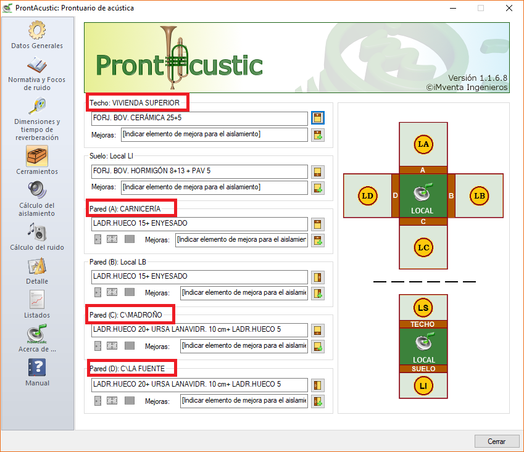524x452 pixels.
Task: Select the LS upper room in diagram
Action: click(x=423, y=308)
